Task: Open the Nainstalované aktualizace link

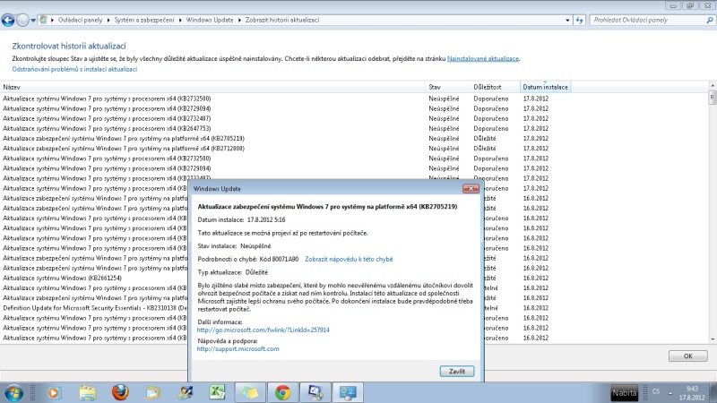Action: (x=482, y=59)
